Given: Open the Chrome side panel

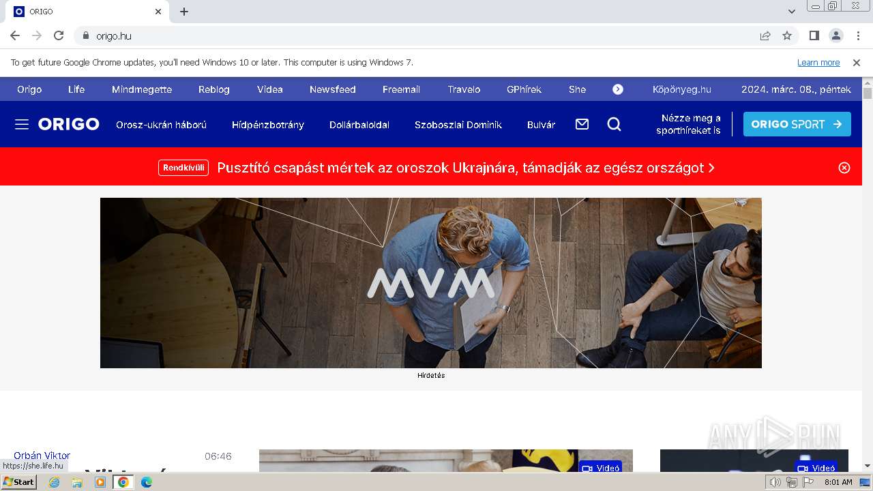Looking at the screenshot, I should 814,35.
